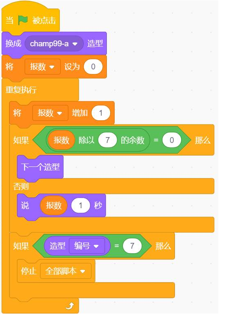Select the 停止 block label
Screen dimensions: 229x316
point(28,271)
